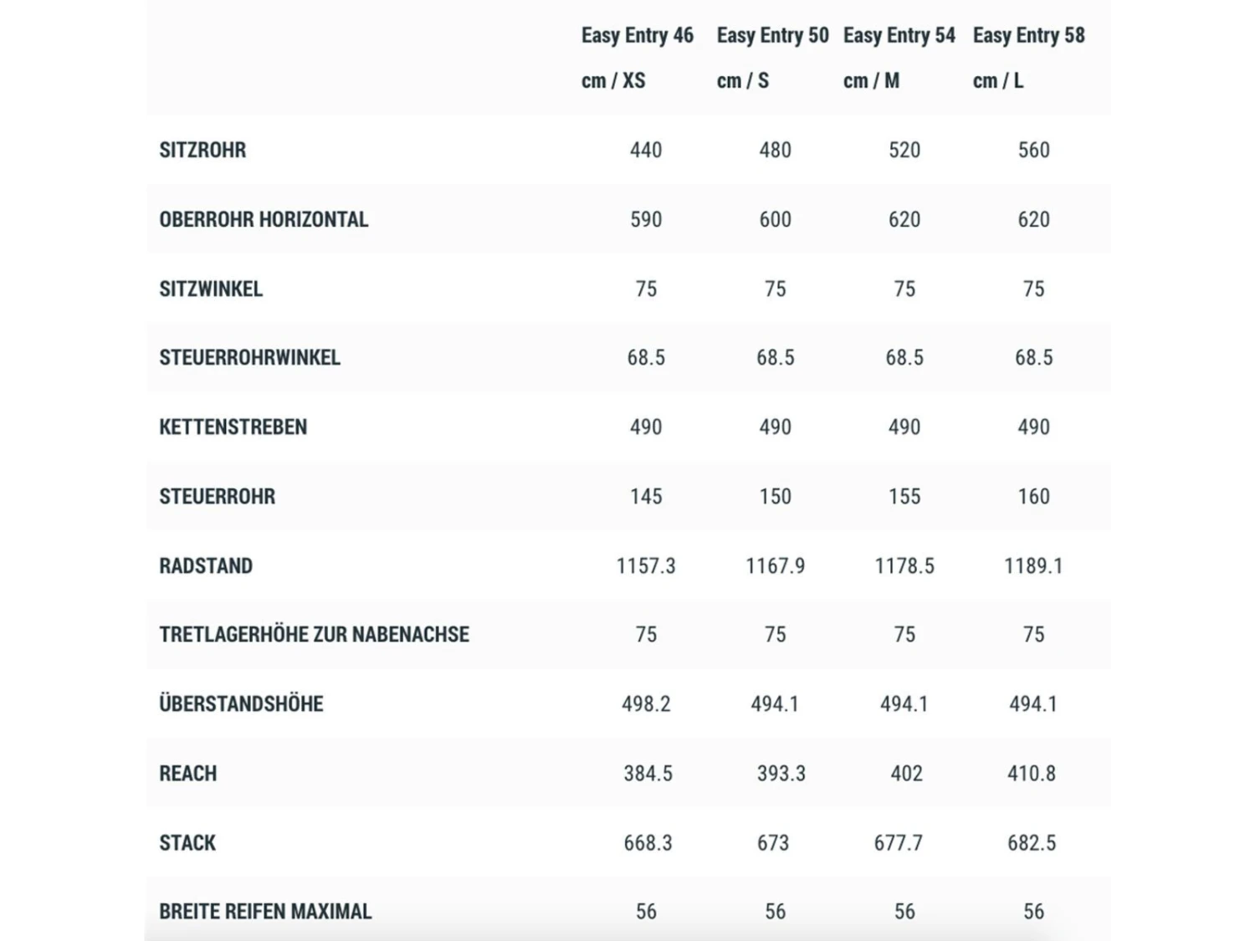
Task: Click the 498.2 Überstandshöhe value
Action: point(645,704)
